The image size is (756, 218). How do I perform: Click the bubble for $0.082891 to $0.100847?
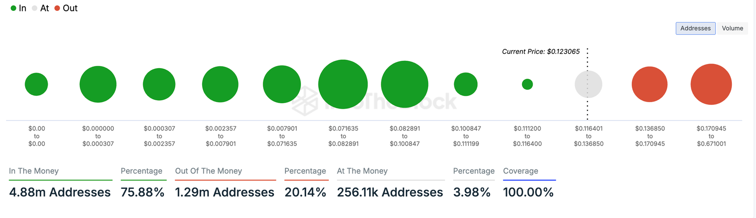click(x=404, y=84)
